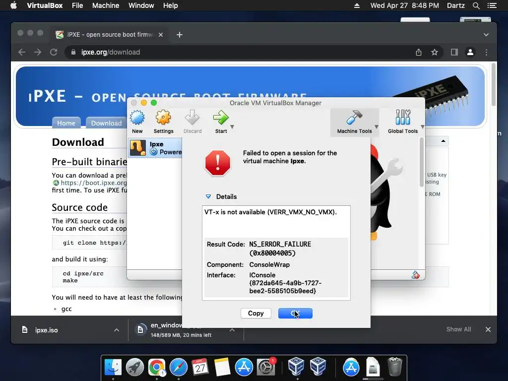The width and height of the screenshot is (508, 381).
Task: Open the File menu
Action: pyautogui.click(x=77, y=5)
